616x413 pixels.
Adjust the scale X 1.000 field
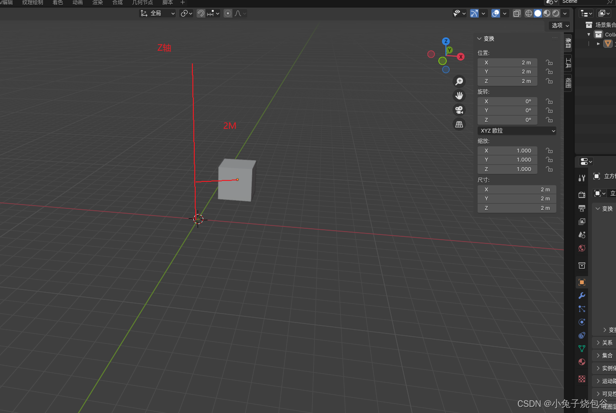507,151
